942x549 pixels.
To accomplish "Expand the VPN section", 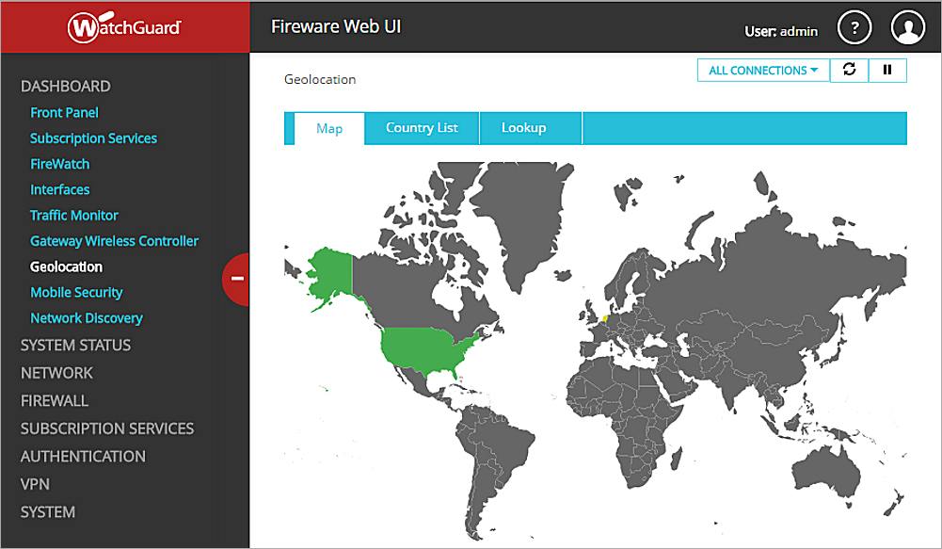I will click(35, 484).
